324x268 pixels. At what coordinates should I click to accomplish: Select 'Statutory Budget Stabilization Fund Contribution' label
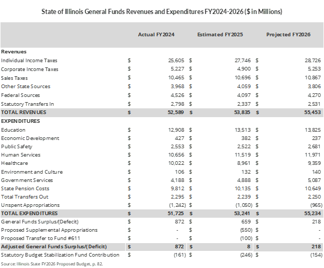pyautogui.click(x=60, y=255)
